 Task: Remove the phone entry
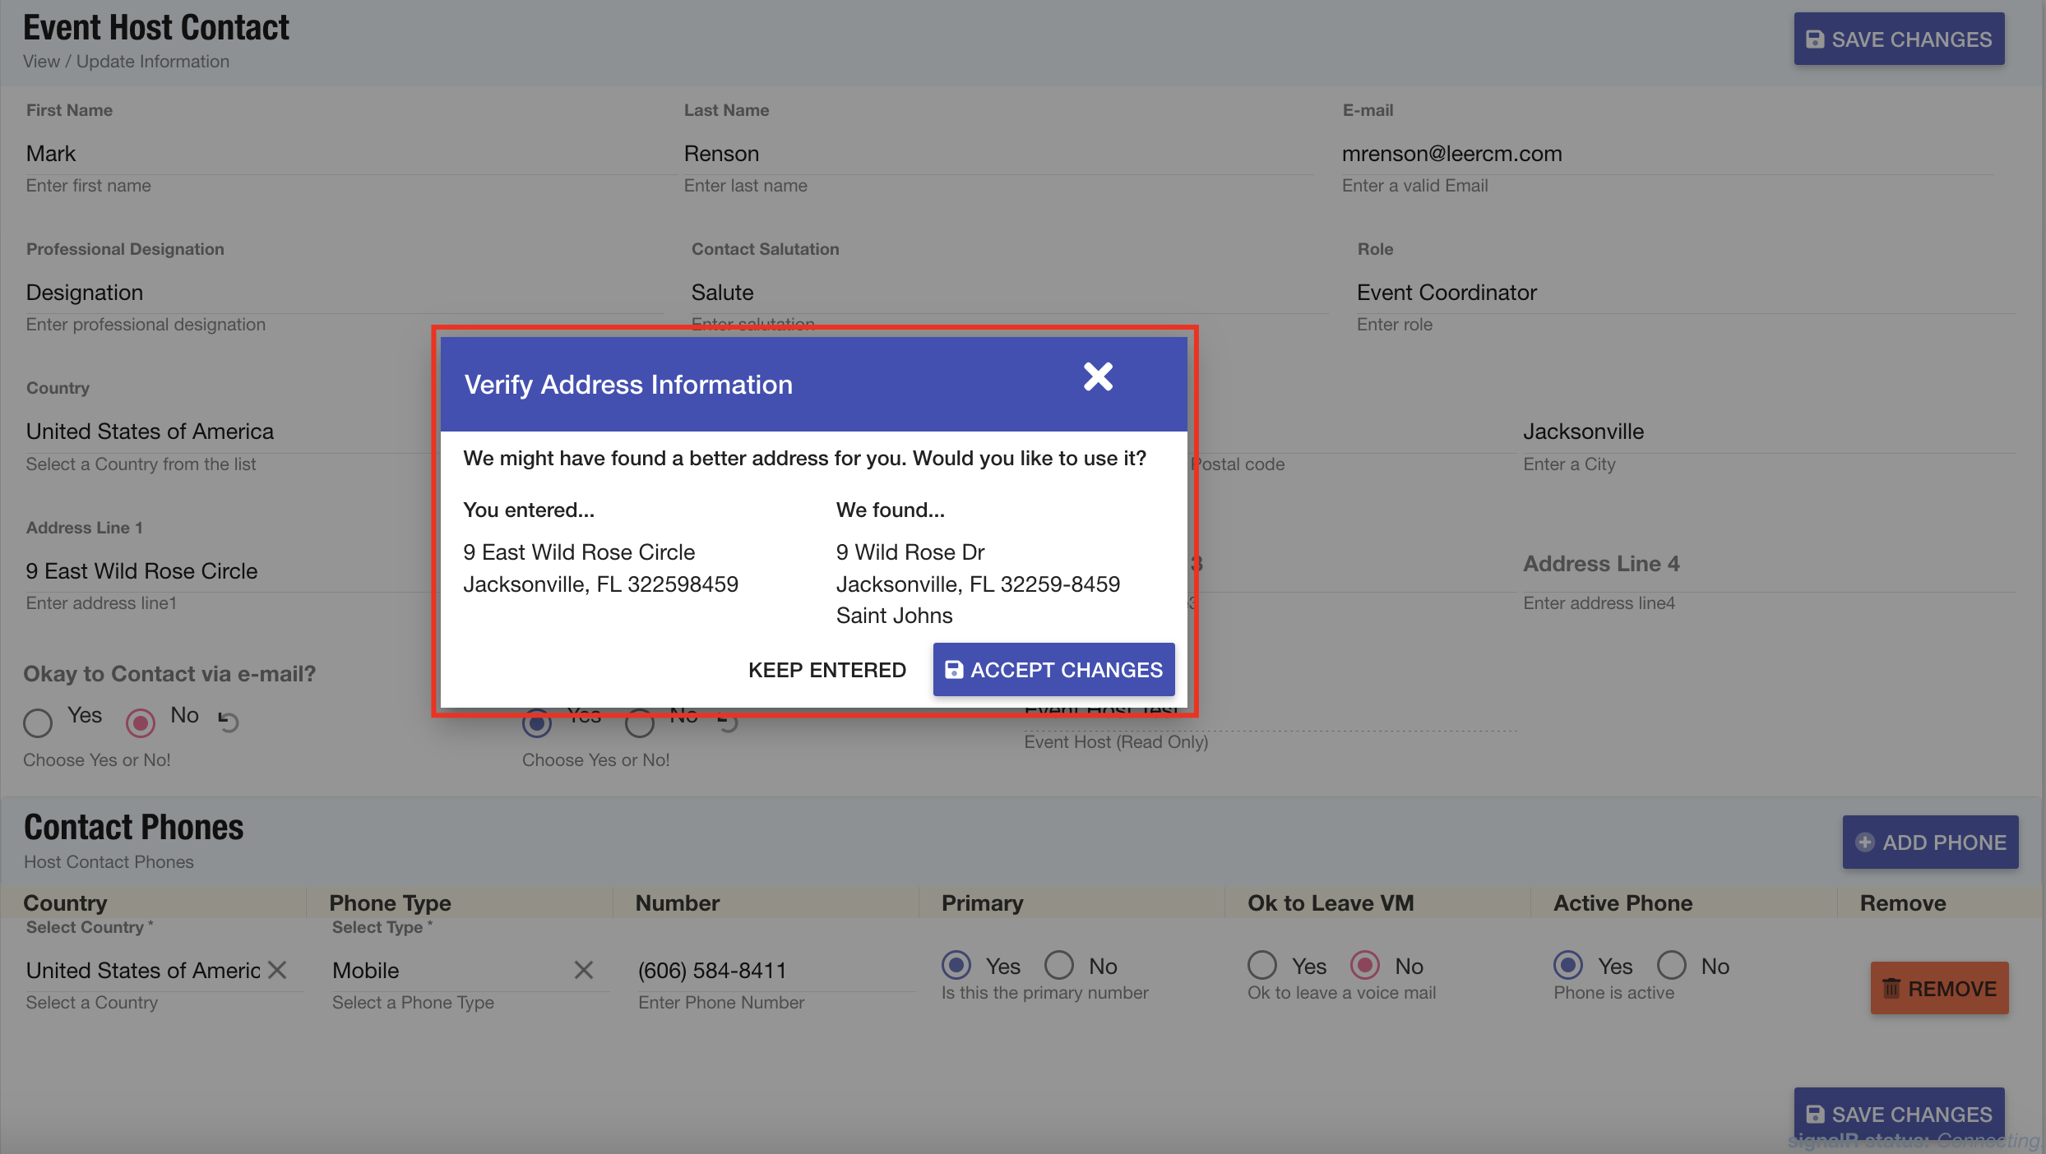pyautogui.click(x=1939, y=988)
